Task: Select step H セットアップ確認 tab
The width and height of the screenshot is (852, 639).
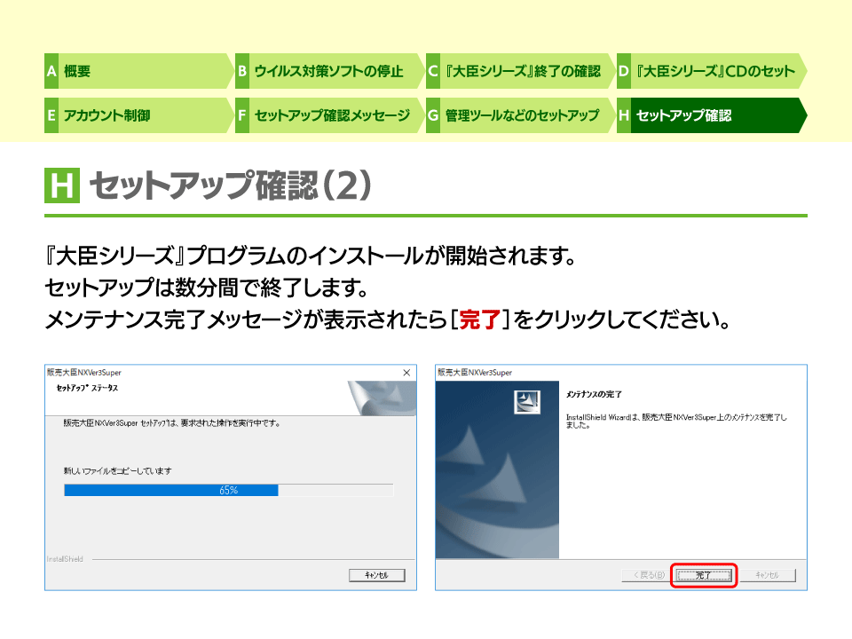Action: (712, 115)
